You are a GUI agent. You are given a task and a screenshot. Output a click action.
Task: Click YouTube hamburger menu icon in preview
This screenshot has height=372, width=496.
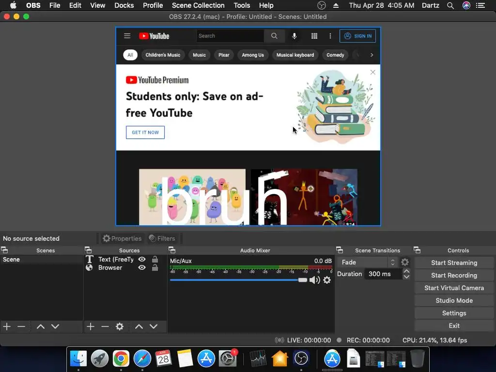coord(127,36)
